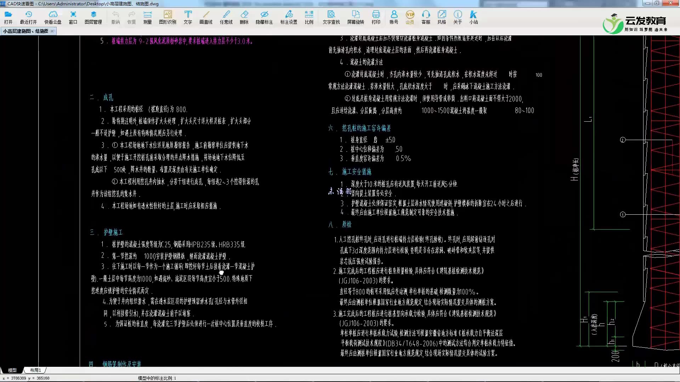Close the 小高层建施图 drawing tab

[52, 31]
